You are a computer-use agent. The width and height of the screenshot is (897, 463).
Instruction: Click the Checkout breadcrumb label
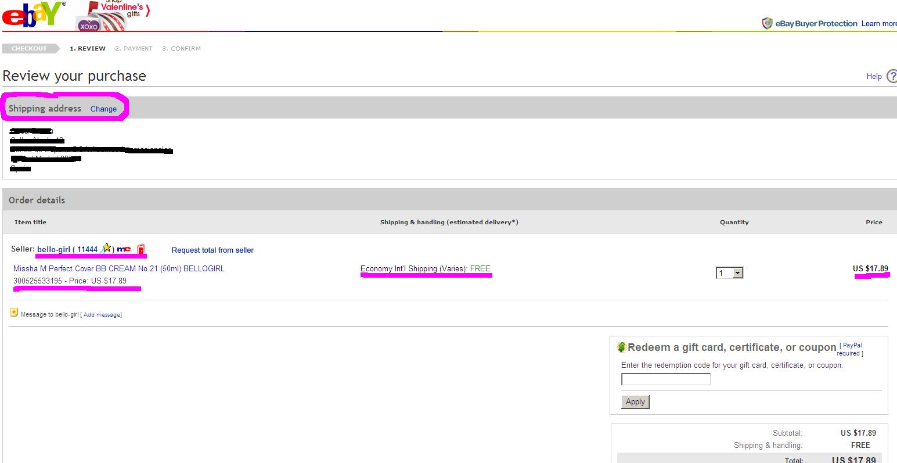pos(29,49)
